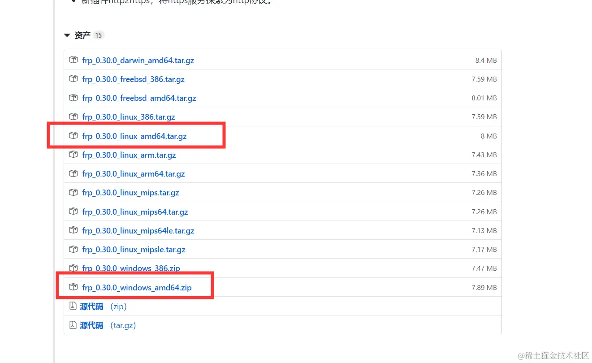The image size is (592, 363).
Task: Click the assets count badge 15
Action: pos(99,35)
